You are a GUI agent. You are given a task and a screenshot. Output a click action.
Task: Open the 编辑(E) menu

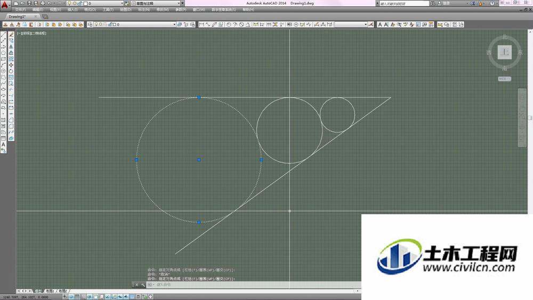tap(37, 10)
